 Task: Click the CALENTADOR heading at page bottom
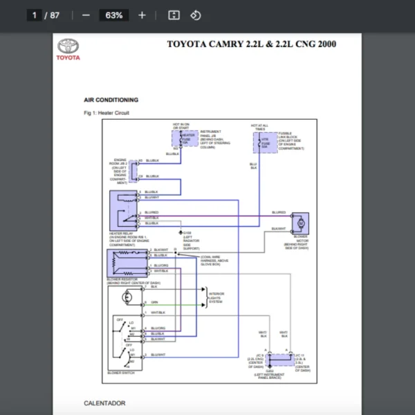pos(104,403)
